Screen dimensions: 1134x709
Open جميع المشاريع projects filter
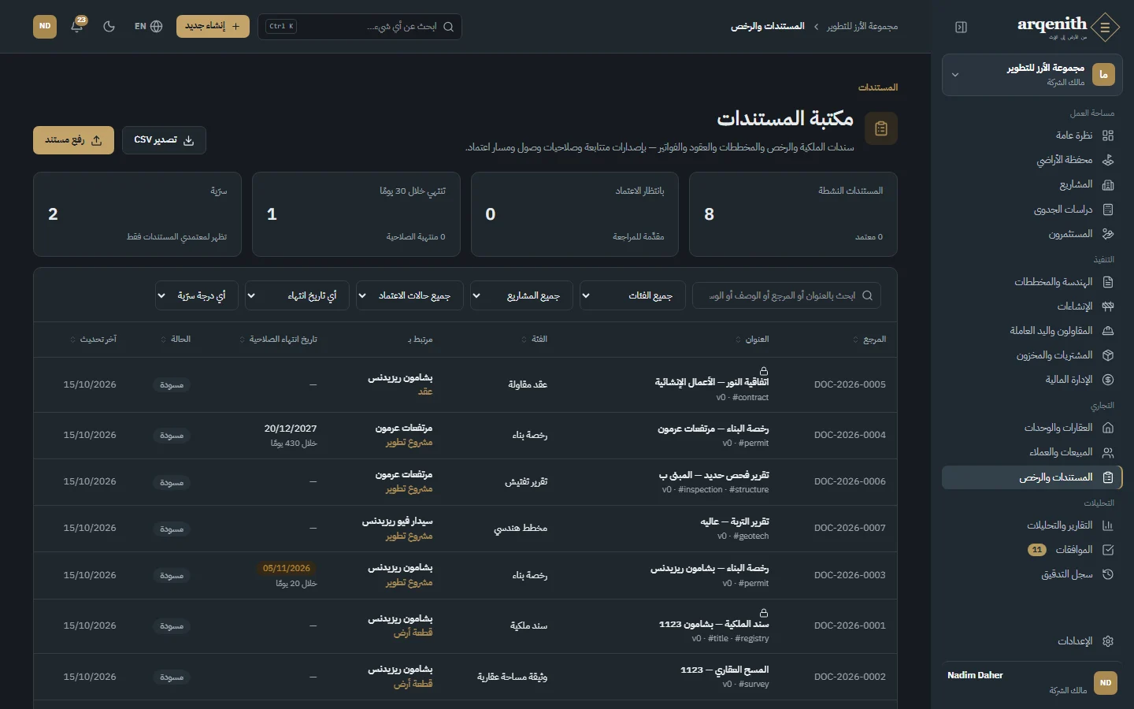point(521,295)
